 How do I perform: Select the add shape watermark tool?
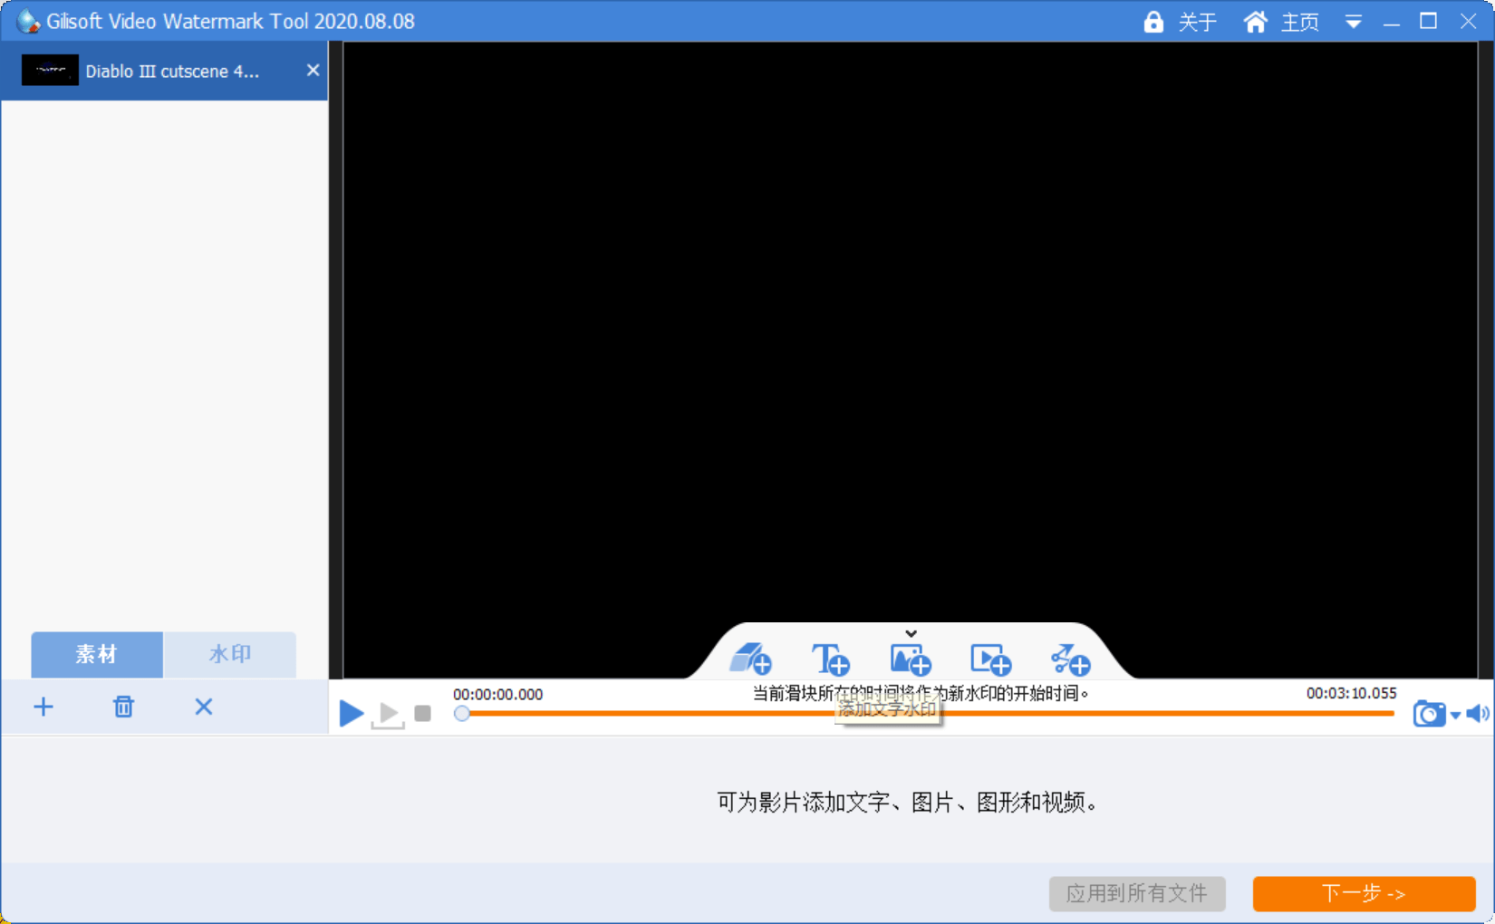tap(750, 659)
